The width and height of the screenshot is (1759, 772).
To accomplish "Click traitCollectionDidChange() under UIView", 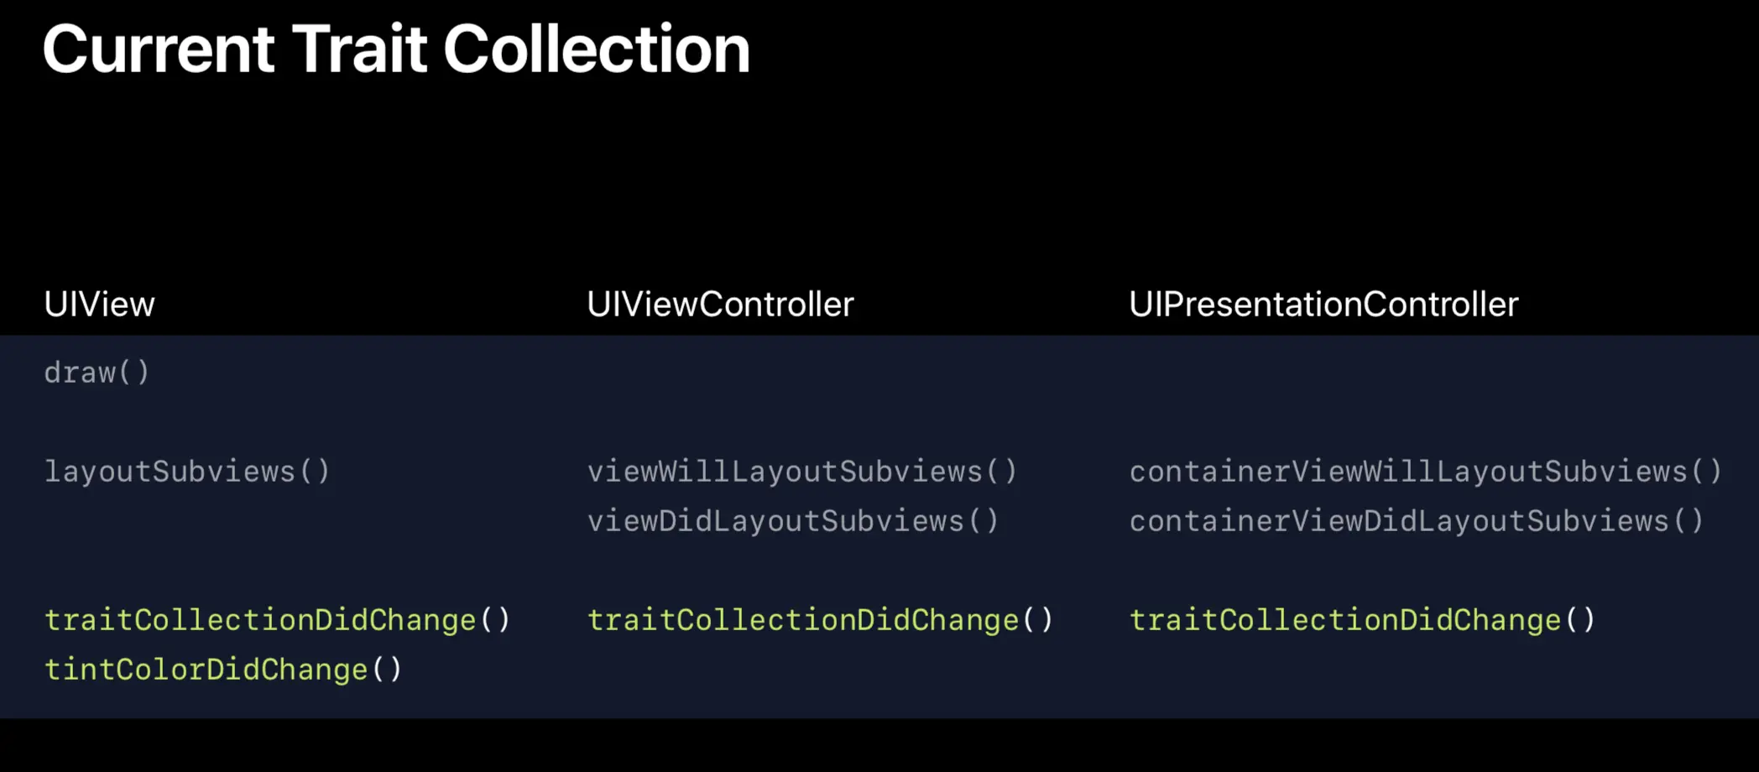I will 277,620.
